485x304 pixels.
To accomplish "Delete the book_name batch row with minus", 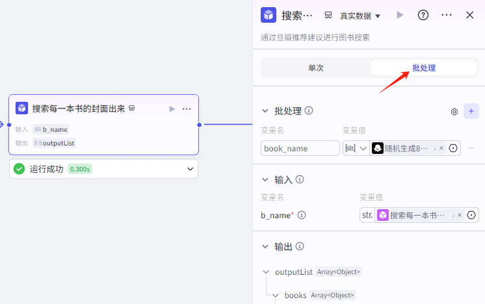I will coord(471,148).
